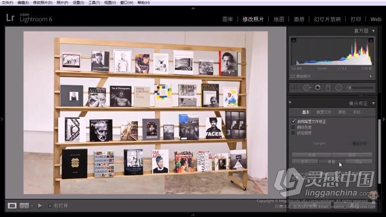The width and height of the screenshot is (386, 217).
Task: Toggle highlight clipping indicator in histogram
Action: click(371, 40)
